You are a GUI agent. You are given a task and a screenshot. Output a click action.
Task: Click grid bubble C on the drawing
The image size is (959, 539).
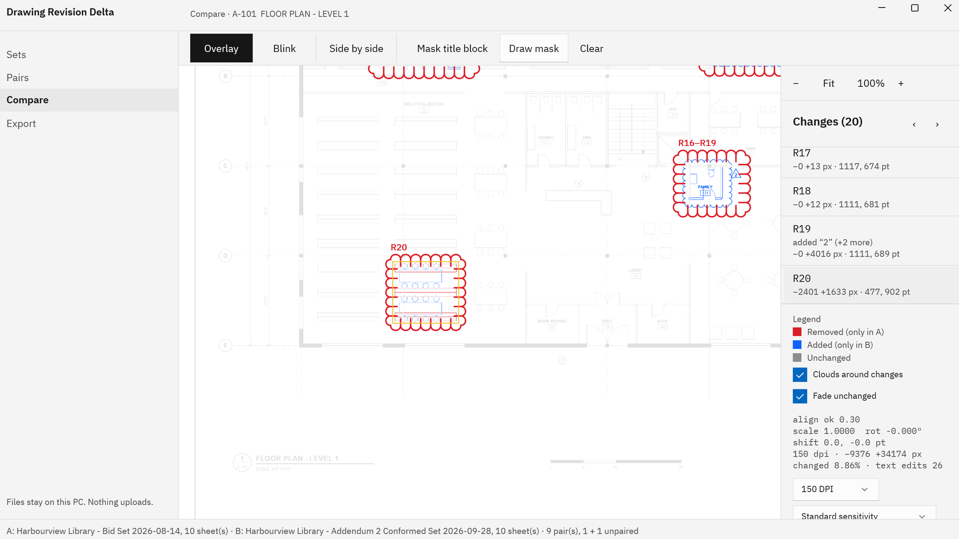[225, 166]
